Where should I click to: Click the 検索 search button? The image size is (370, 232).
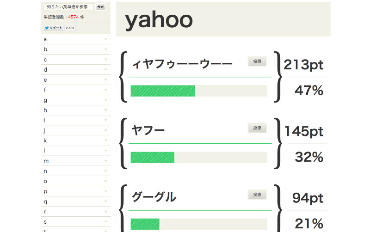point(100,7)
